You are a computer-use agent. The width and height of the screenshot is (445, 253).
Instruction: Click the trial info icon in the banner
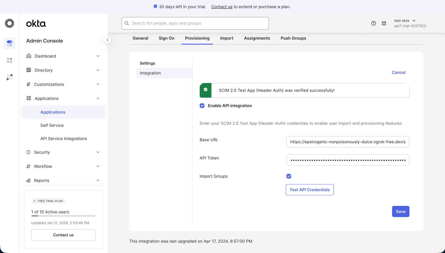pos(155,6)
